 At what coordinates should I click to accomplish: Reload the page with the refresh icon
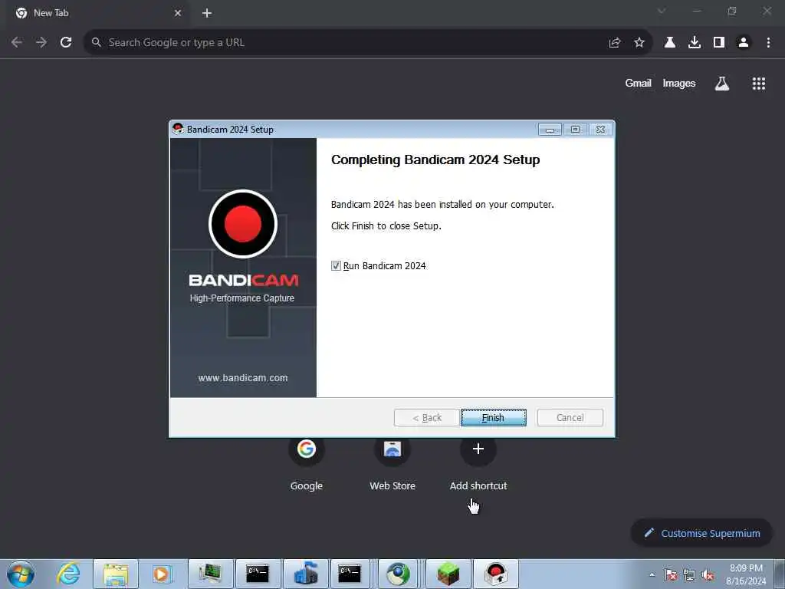(66, 43)
